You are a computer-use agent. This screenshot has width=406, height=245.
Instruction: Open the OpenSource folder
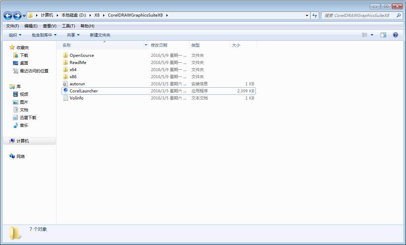(x=81, y=55)
